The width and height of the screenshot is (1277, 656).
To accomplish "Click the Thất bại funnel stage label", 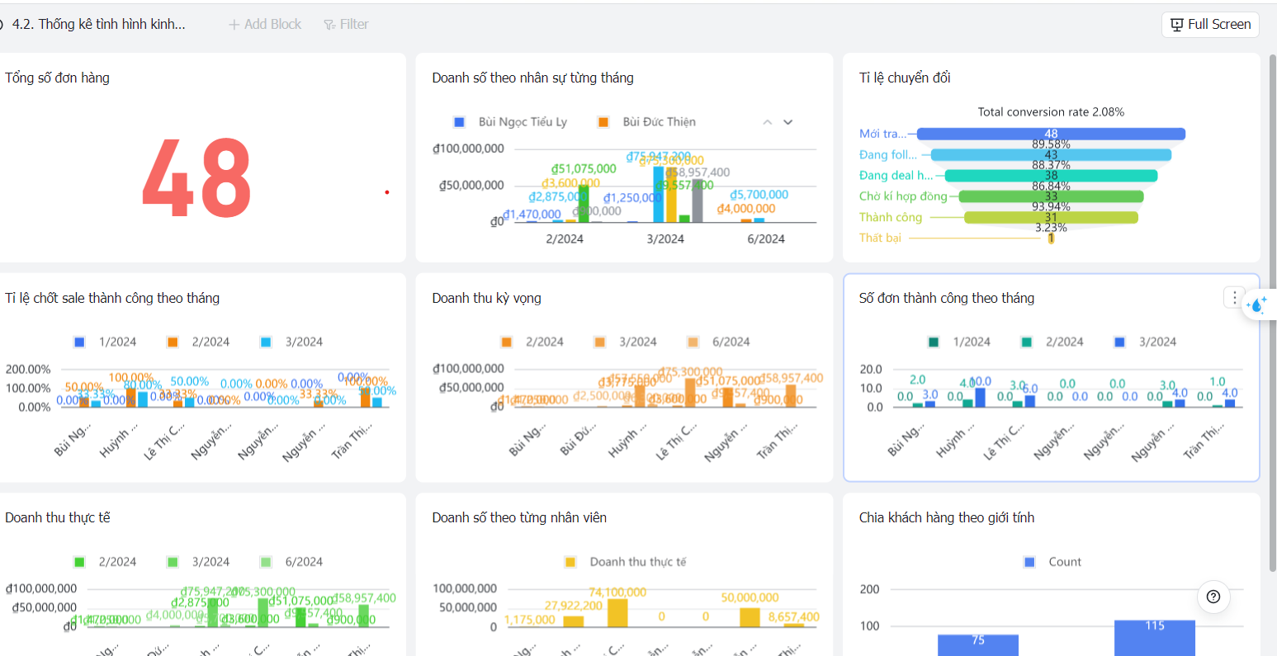I will click(x=880, y=238).
